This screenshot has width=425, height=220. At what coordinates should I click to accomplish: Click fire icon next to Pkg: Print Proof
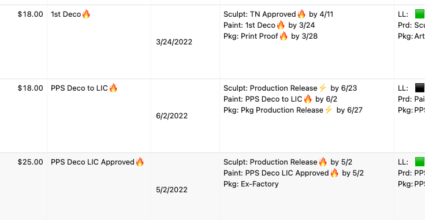click(284, 36)
